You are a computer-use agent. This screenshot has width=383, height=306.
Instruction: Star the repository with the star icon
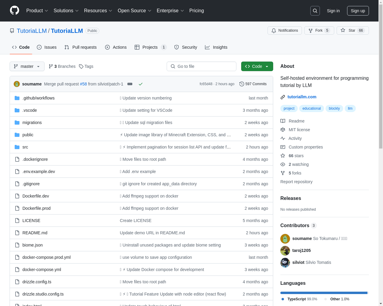tap(343, 30)
